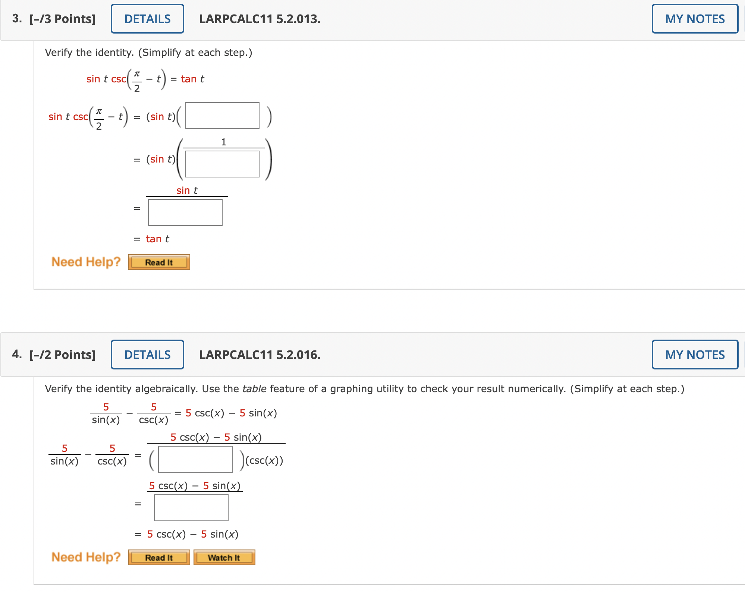Click denominator box under numerator 1
The width and height of the screenshot is (745, 592).
coord(222,164)
